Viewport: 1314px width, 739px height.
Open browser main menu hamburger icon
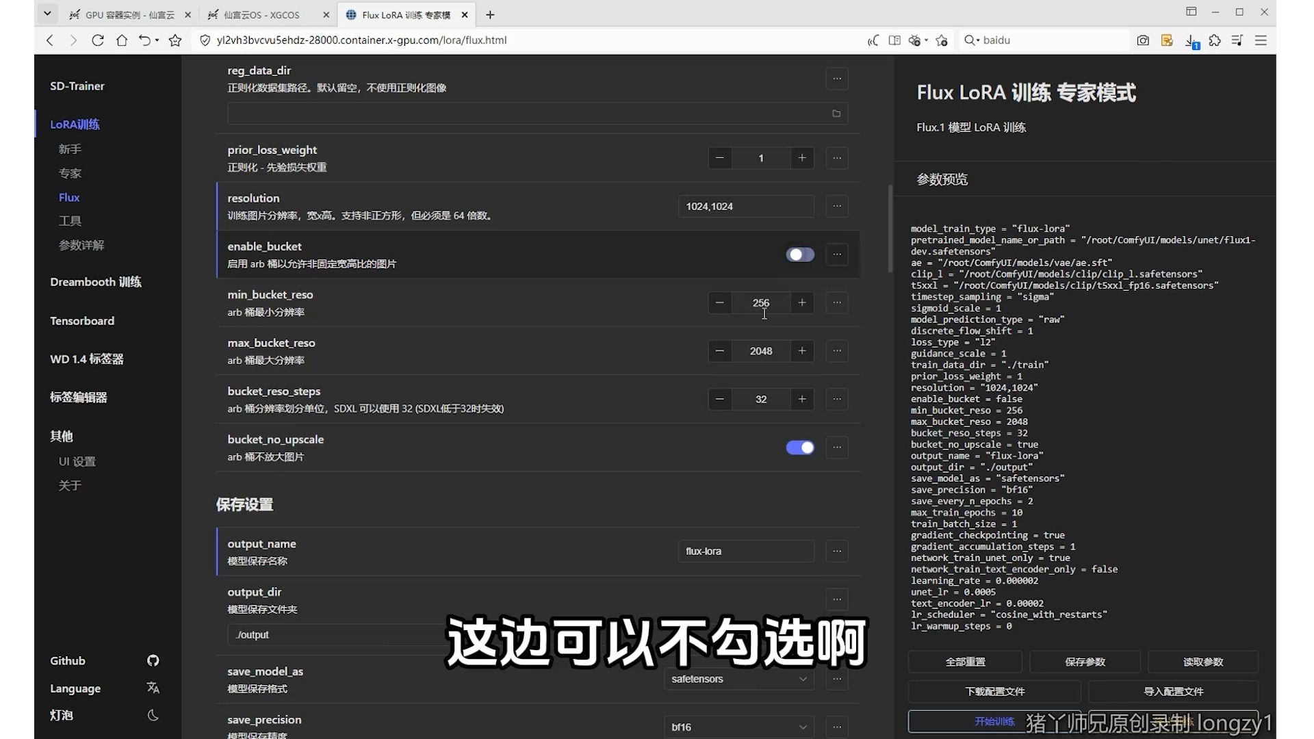coord(1261,40)
